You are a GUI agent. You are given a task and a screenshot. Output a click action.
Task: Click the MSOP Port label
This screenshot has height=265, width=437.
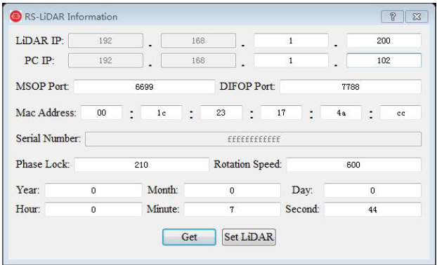[x=42, y=86]
